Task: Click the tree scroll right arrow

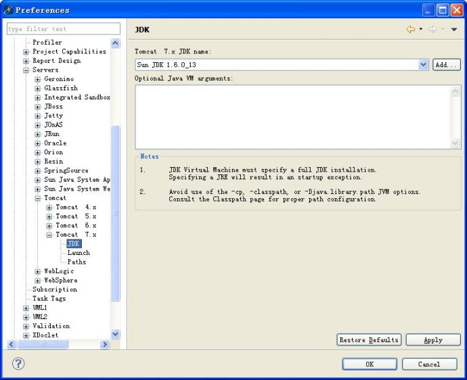Action: coord(104,344)
